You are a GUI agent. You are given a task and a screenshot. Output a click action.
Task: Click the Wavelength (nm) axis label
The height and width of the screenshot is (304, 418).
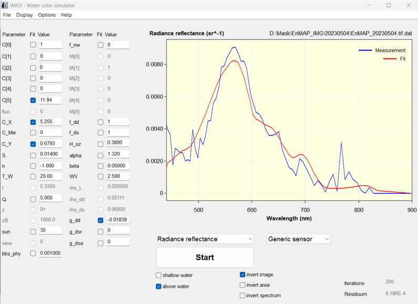(x=289, y=218)
